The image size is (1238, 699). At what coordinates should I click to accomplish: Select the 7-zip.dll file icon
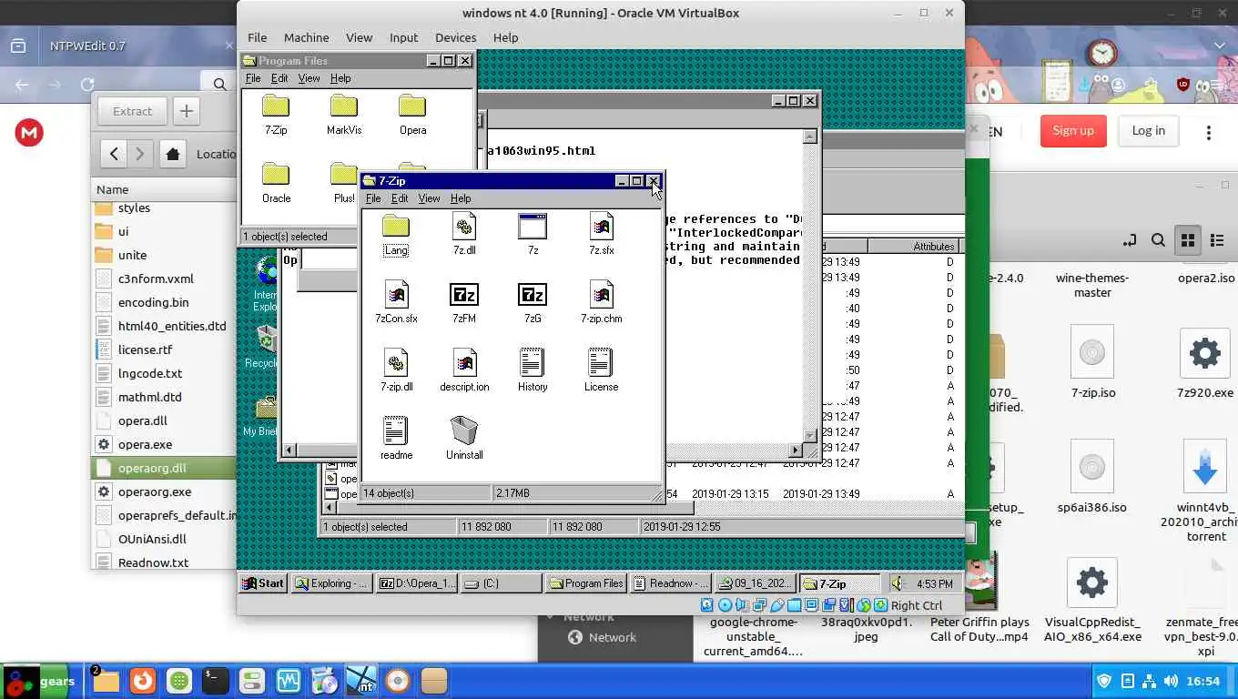coord(396,363)
